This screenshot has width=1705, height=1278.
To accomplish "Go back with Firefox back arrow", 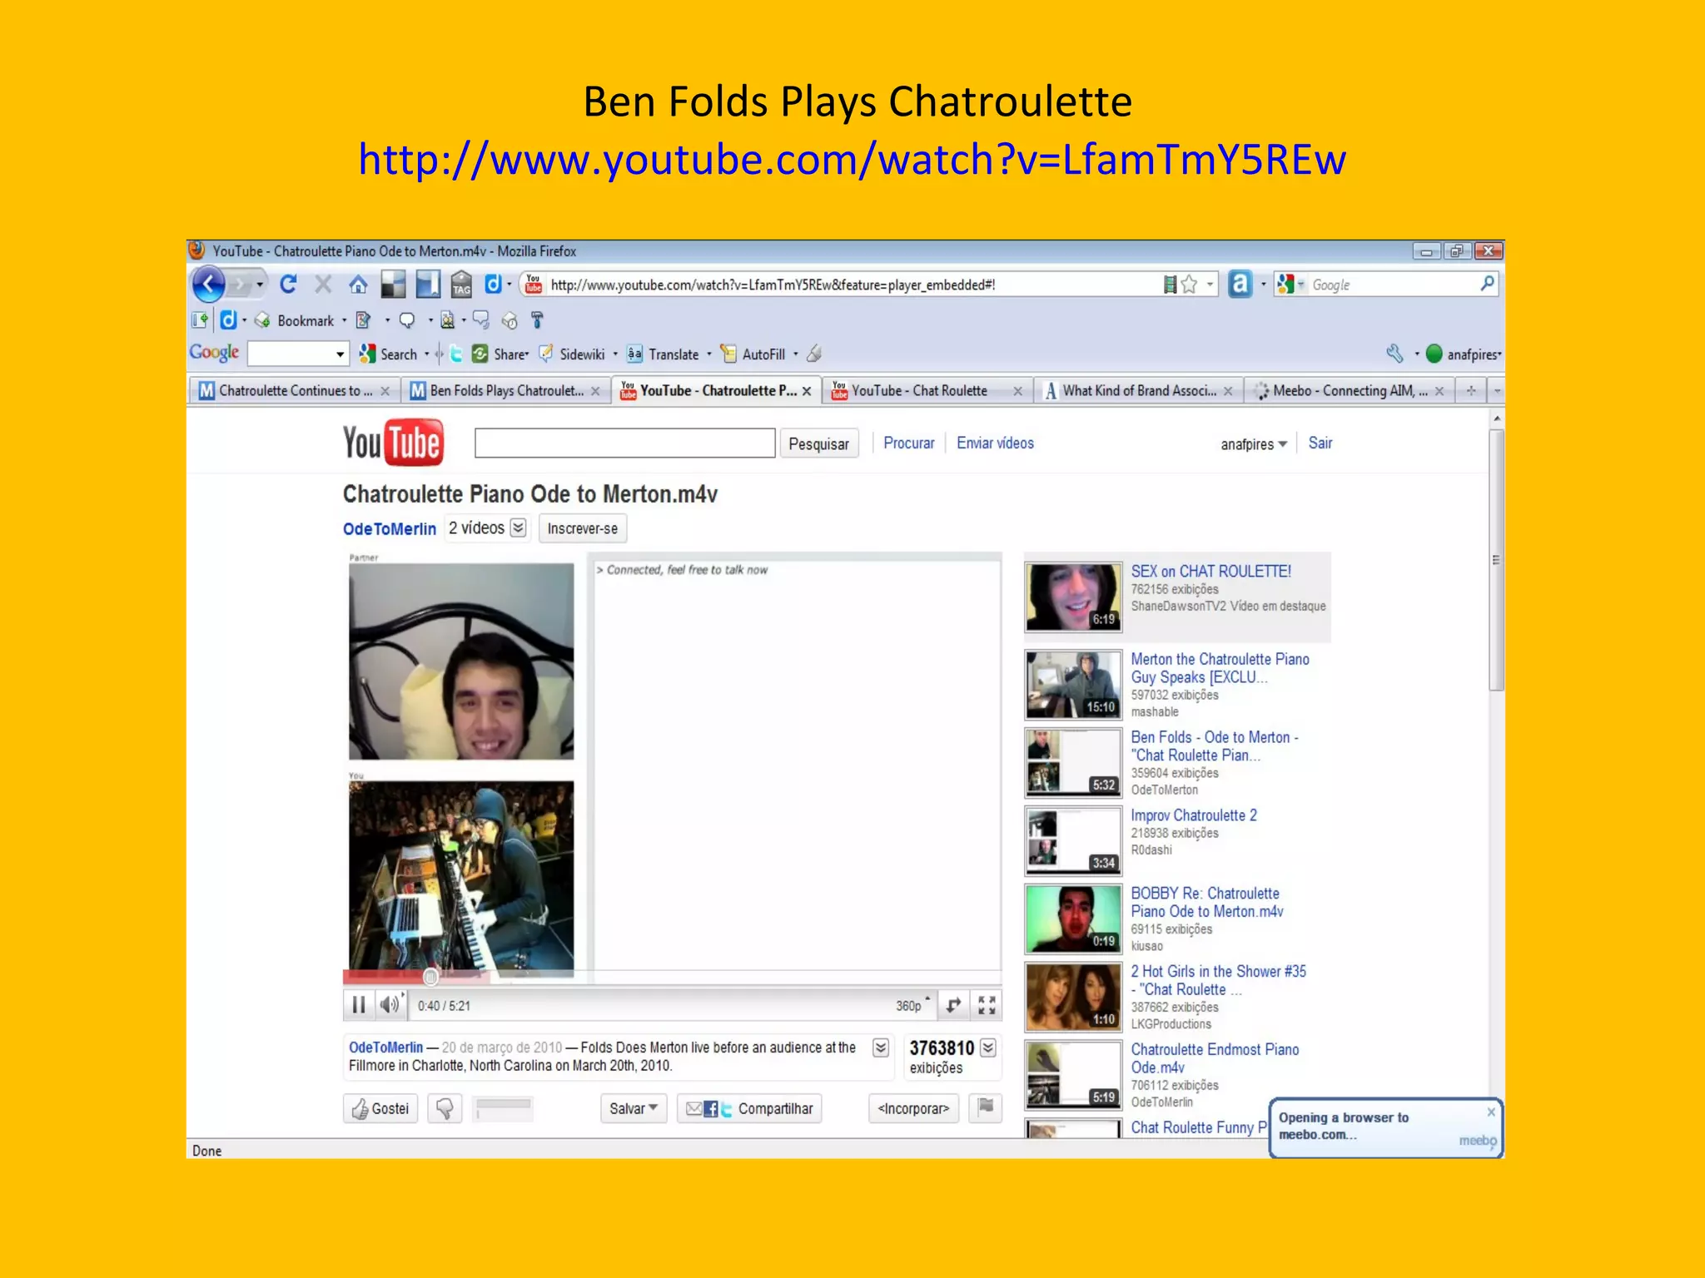I will coord(208,285).
